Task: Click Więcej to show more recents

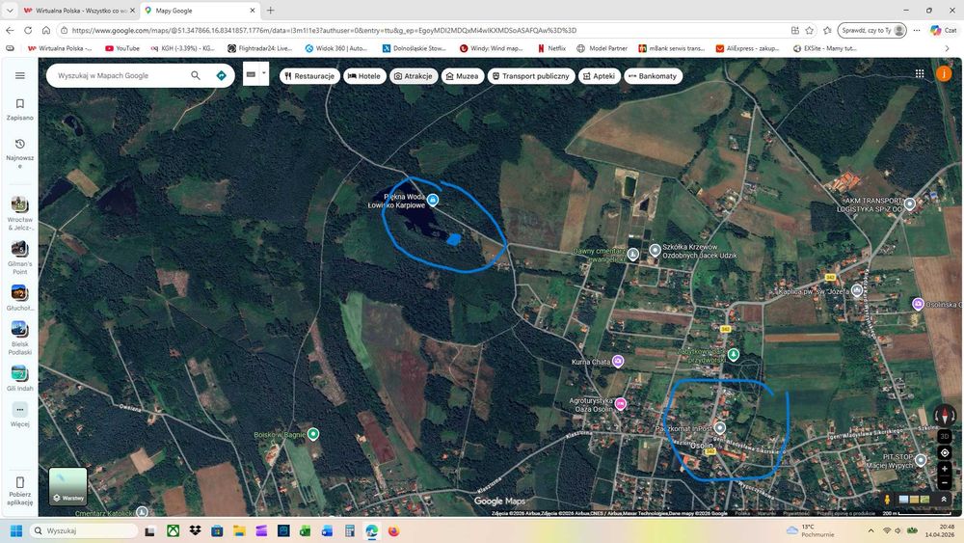Action: pyautogui.click(x=19, y=414)
